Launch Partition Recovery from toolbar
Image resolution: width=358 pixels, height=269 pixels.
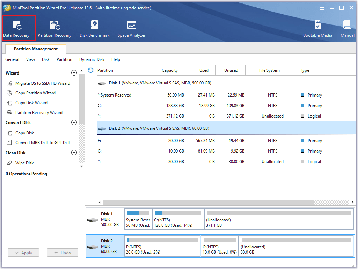(54, 28)
